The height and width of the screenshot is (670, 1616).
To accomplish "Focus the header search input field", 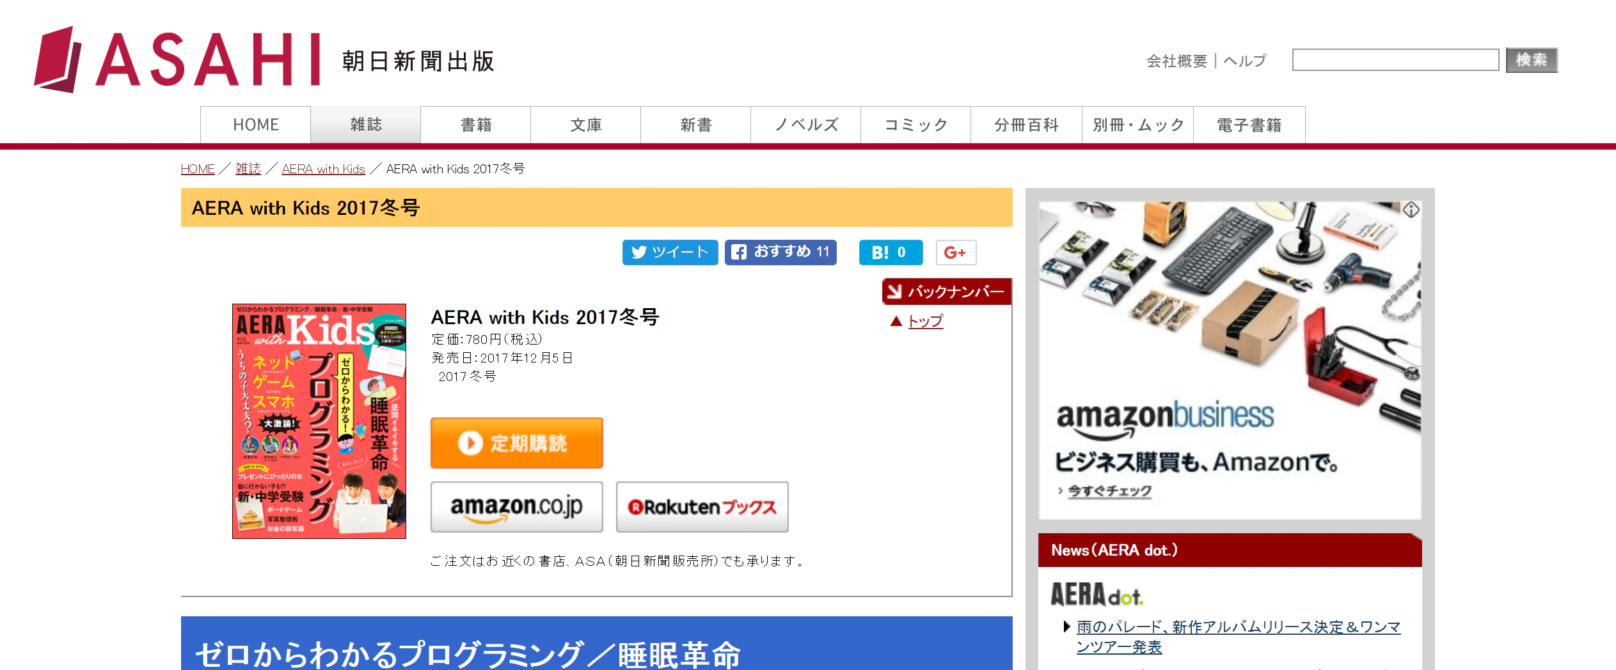I will [1395, 60].
